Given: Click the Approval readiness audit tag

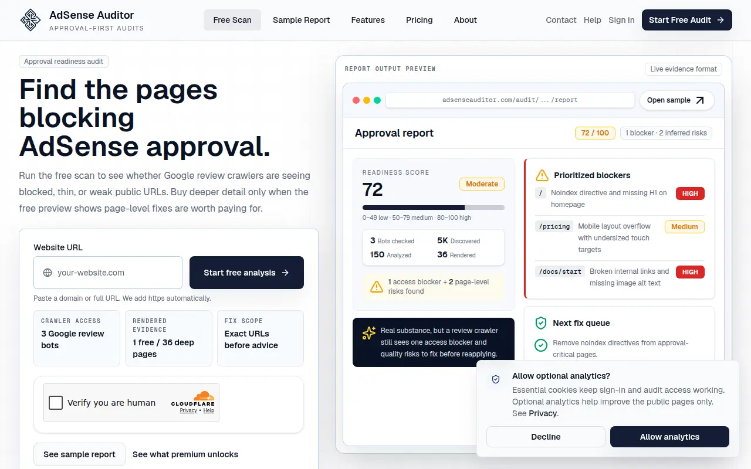Looking at the screenshot, I should (64, 62).
